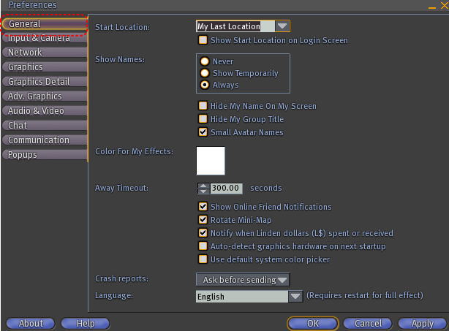449x331 pixels.
Task: Open the Network tab
Action: tap(45, 53)
